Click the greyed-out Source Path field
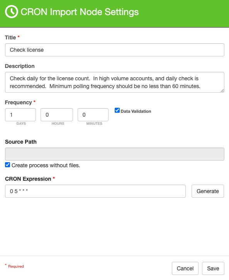The image size is (229, 280). click(x=115, y=154)
